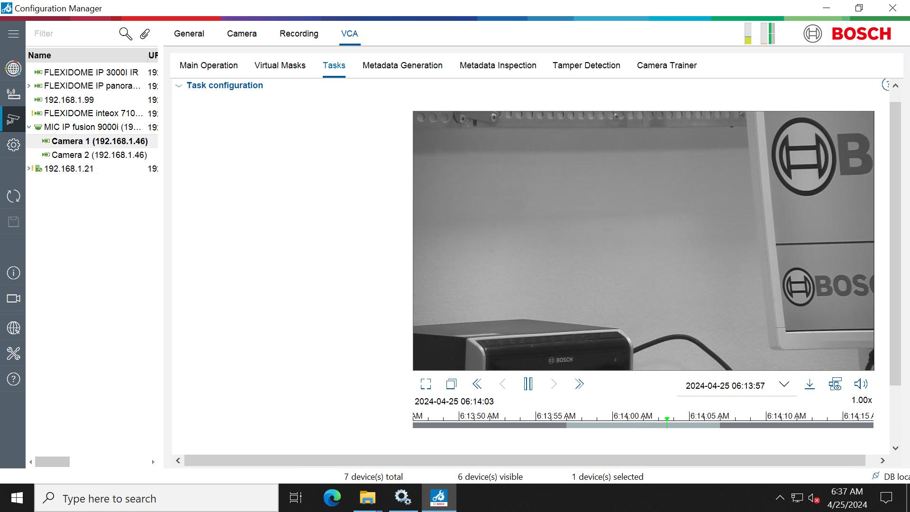Click the download/export video icon
The width and height of the screenshot is (910, 512).
coord(810,384)
